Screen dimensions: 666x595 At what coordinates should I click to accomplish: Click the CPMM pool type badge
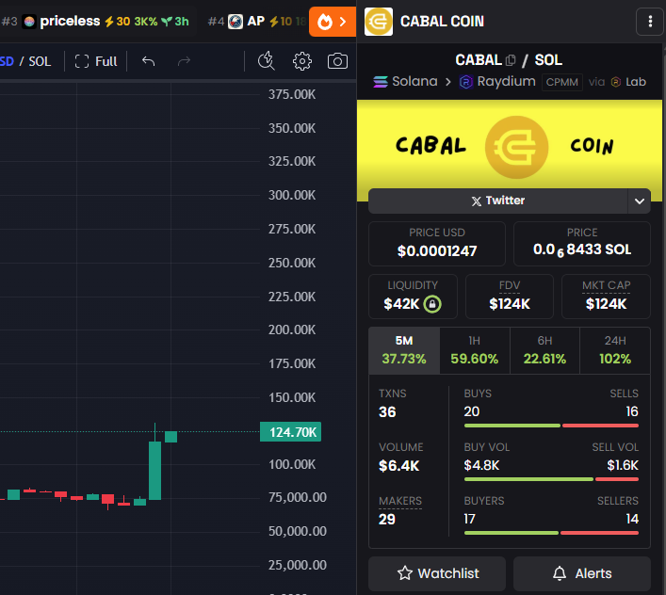coord(562,82)
